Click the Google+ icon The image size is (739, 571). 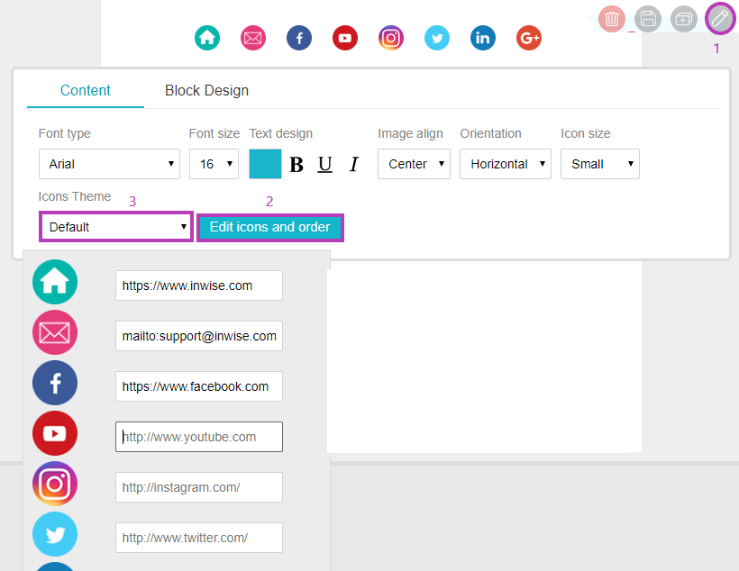[x=528, y=38]
